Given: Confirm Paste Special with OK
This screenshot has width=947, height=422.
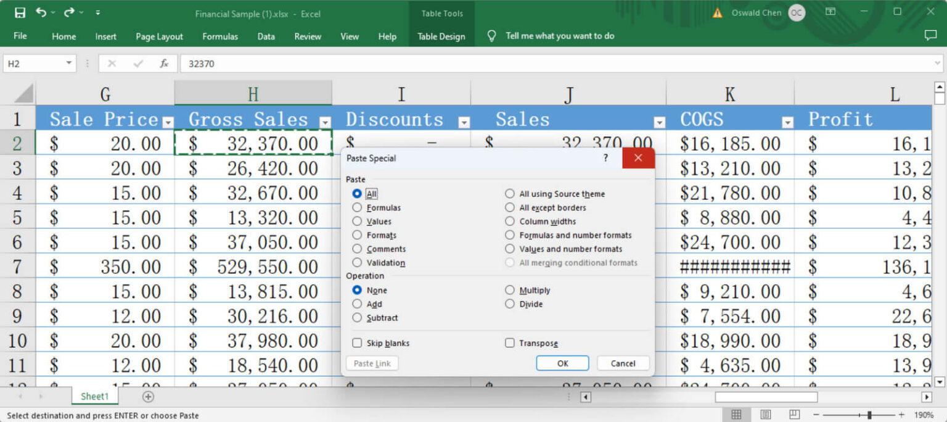Looking at the screenshot, I should click(562, 363).
